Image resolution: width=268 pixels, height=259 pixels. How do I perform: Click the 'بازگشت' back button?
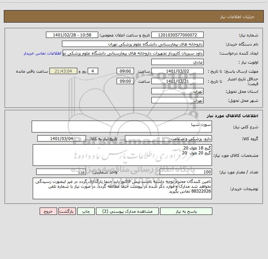pyautogui.click(x=67, y=211)
